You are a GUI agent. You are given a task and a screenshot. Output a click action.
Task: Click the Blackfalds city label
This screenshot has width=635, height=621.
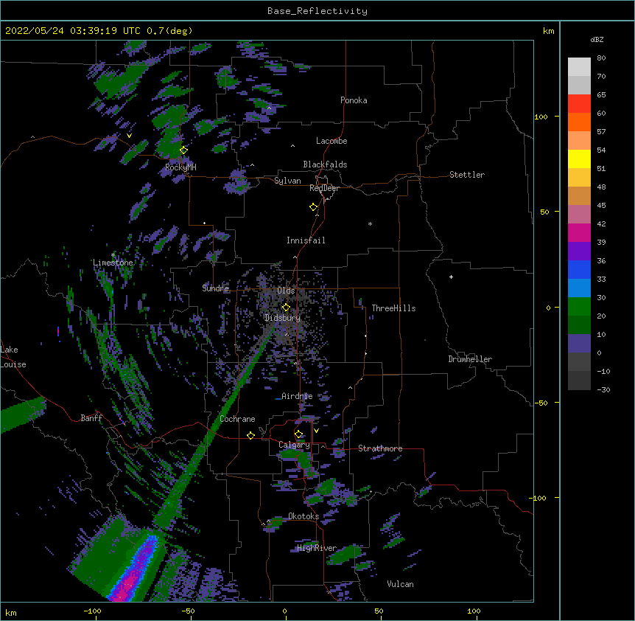325,164
